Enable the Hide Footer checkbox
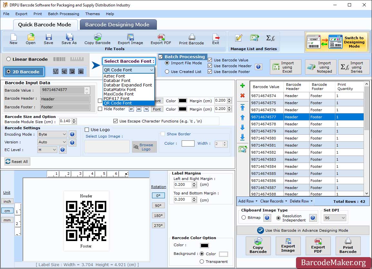Screen dimensions: 372x269 (x=100, y=109)
